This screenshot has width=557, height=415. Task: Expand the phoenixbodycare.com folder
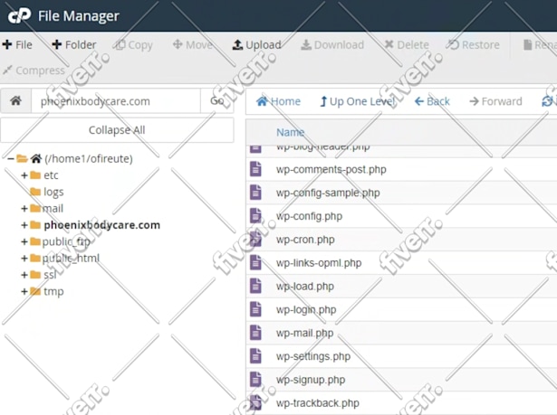(x=24, y=225)
